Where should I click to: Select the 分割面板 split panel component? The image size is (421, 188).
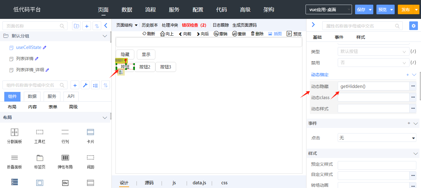click(15, 136)
